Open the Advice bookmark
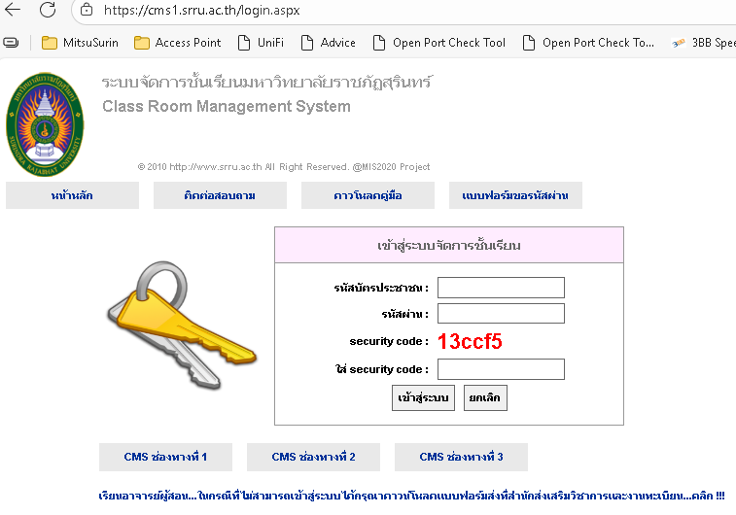This screenshot has height=515, width=736. pos(328,43)
